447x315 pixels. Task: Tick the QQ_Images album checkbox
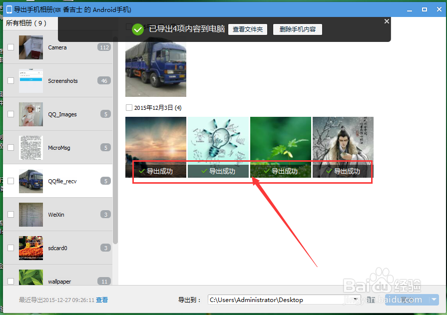coord(10,114)
